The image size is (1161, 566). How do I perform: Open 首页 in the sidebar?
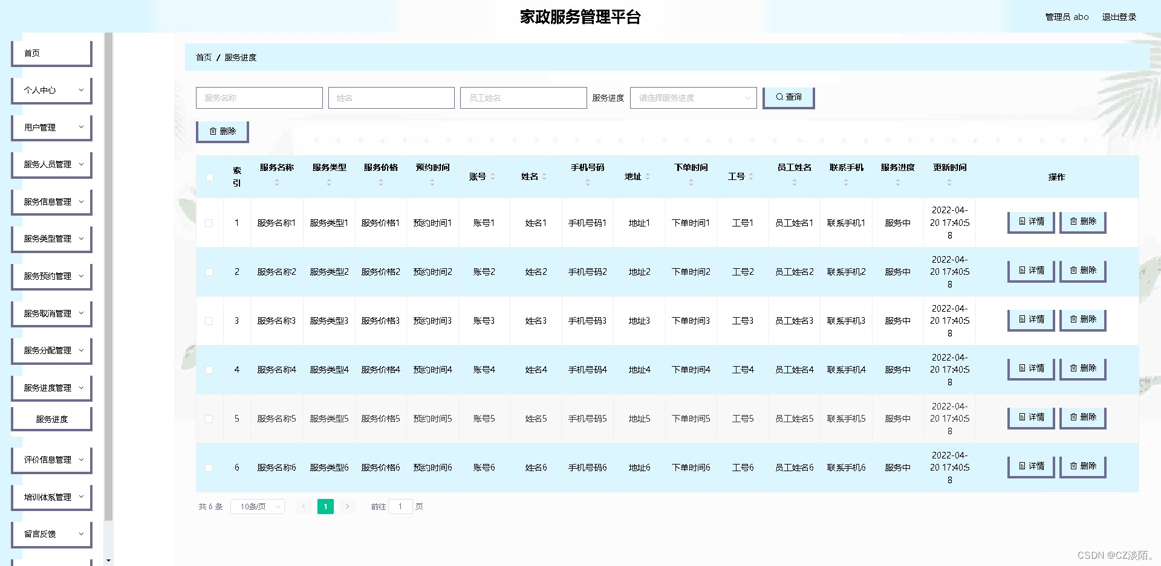pyautogui.click(x=51, y=53)
